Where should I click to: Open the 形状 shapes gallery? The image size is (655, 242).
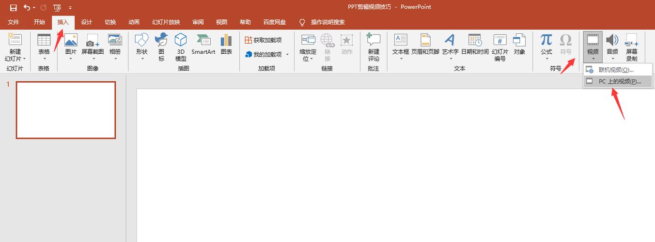(x=141, y=47)
